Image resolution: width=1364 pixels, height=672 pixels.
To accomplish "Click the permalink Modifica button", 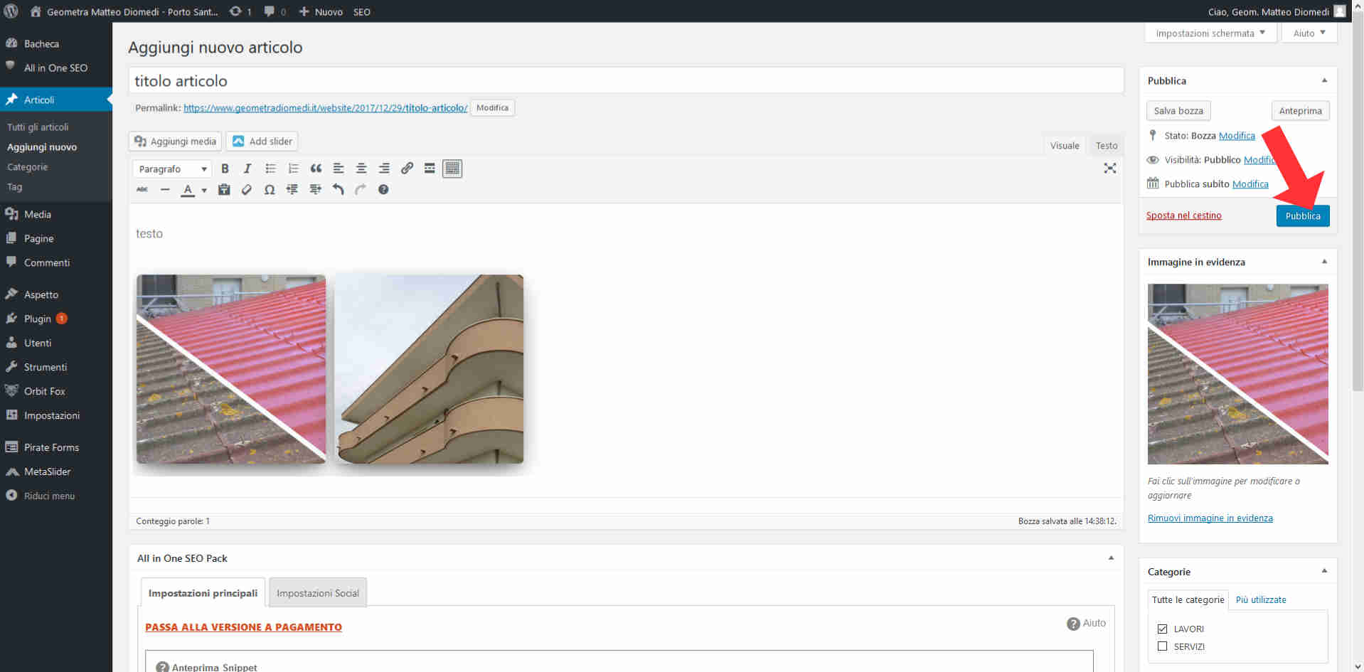I will coord(492,108).
